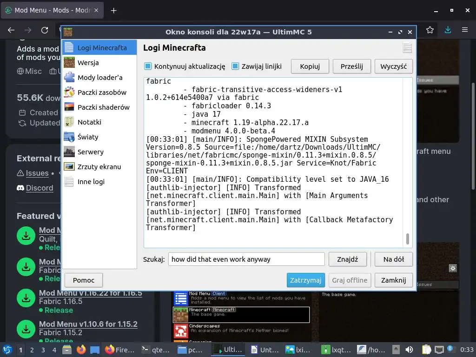Screen dimensions: 476x357
Task: Click the Zrzuty ekranu picture icon
Action: click(x=69, y=167)
